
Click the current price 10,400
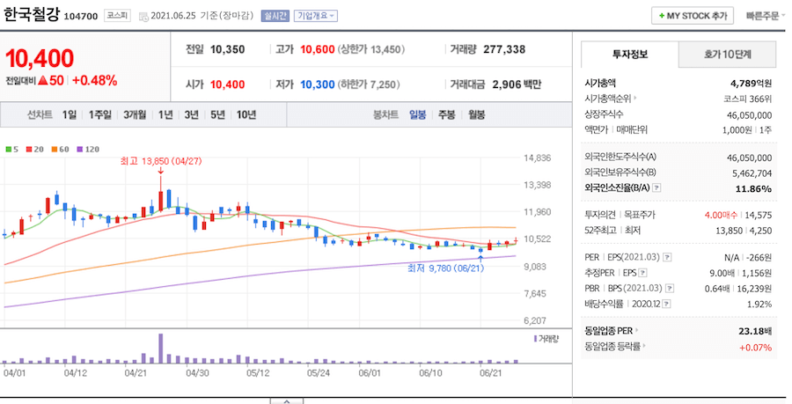(x=40, y=58)
